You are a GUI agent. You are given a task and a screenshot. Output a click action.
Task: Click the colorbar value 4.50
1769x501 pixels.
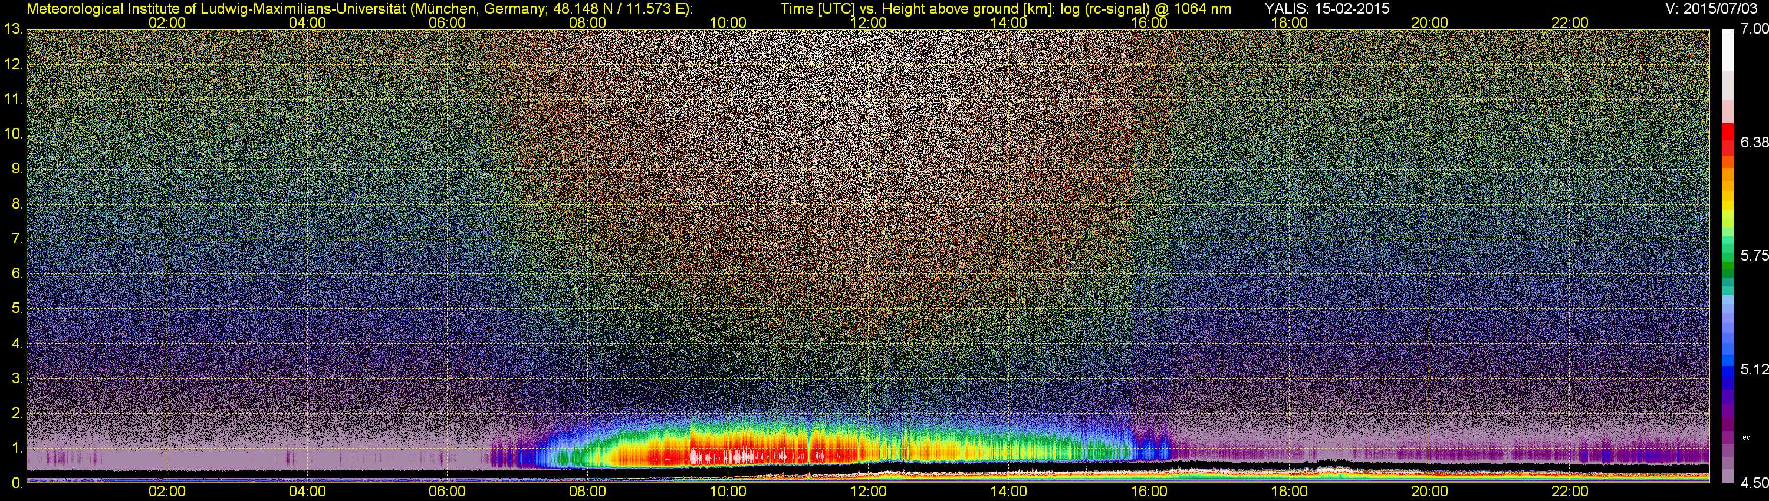pyautogui.click(x=1754, y=483)
